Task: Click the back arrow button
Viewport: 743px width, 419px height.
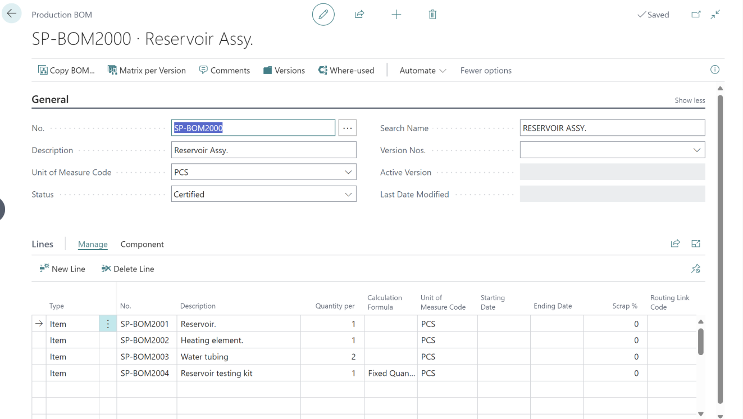Action: pos(11,14)
